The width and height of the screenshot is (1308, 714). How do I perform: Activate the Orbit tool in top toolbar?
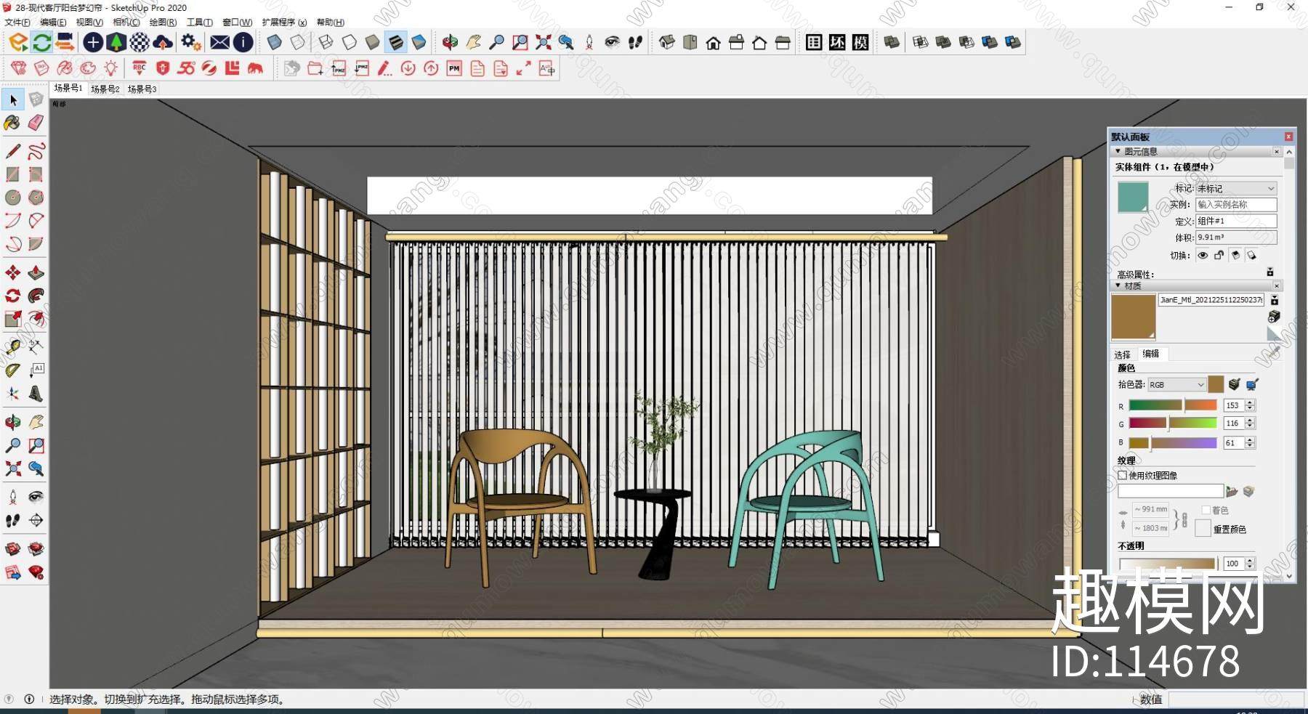[x=450, y=42]
